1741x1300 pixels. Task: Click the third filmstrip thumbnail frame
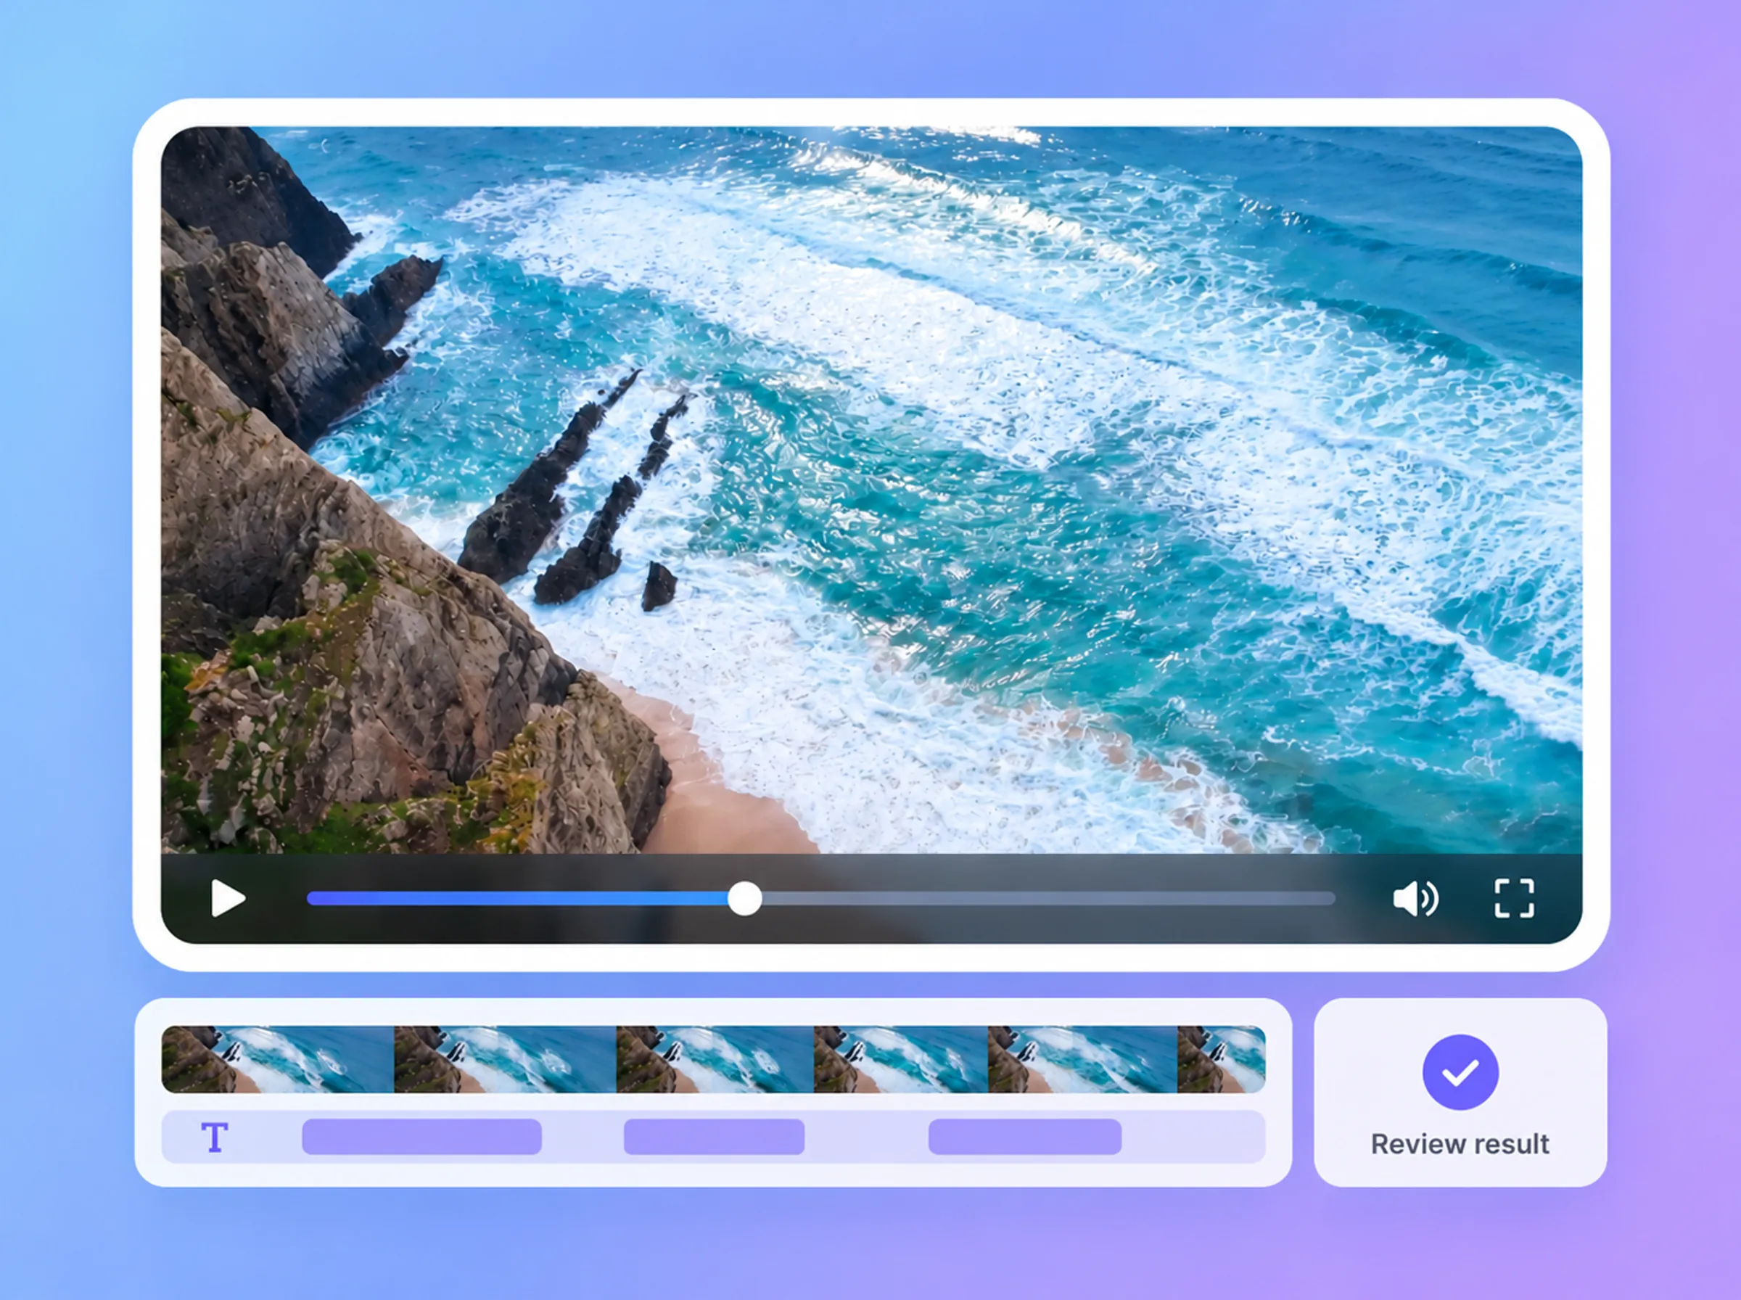(x=715, y=1059)
